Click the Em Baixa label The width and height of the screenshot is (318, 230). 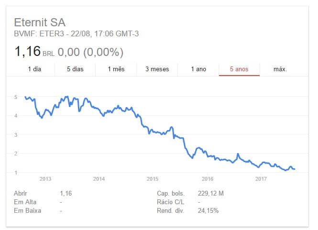click(x=27, y=210)
